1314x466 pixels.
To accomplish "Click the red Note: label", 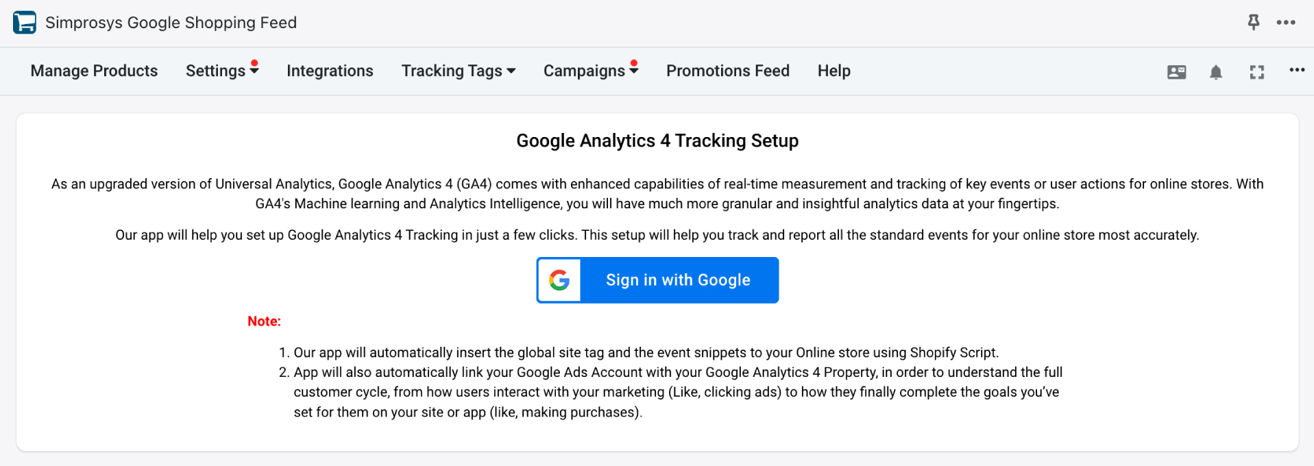I will pyautogui.click(x=264, y=321).
